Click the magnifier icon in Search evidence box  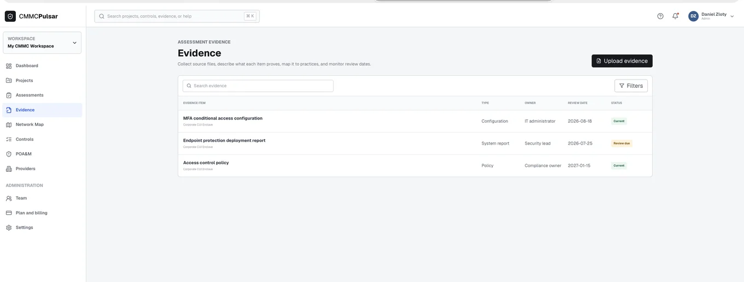pyautogui.click(x=189, y=86)
